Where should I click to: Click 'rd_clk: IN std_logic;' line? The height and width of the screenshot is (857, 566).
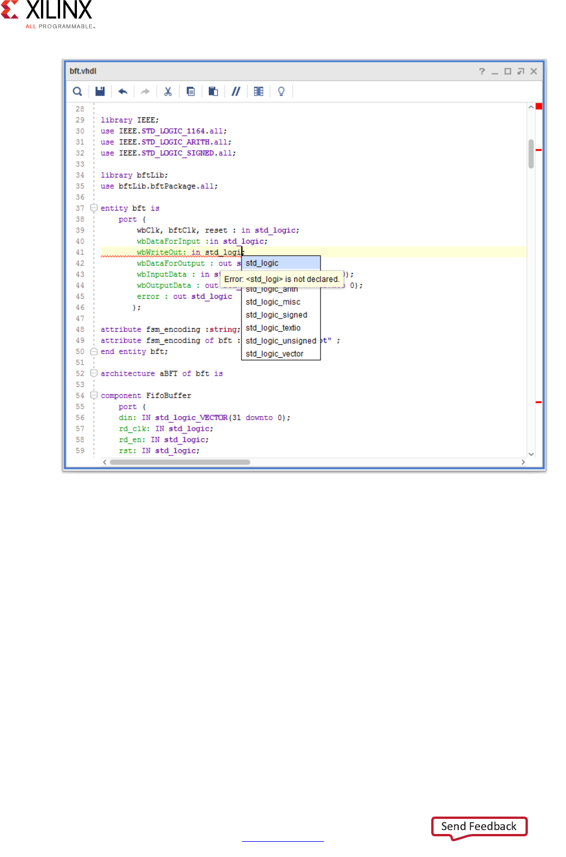point(166,428)
